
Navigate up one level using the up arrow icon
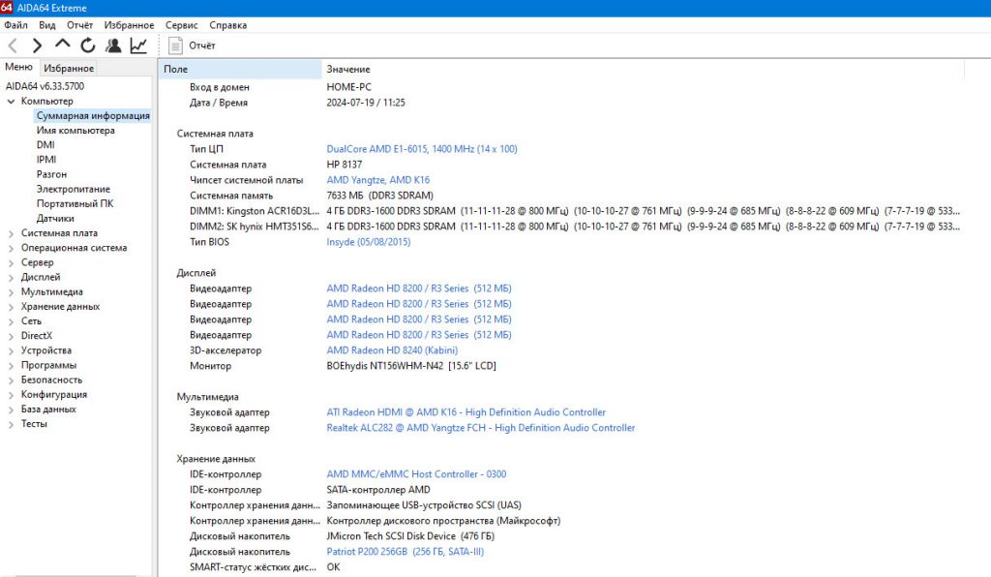63,44
